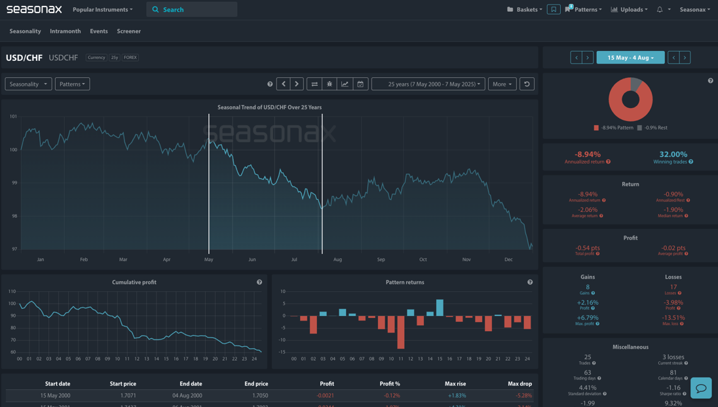Click the reset circular arrow icon
This screenshot has width=718, height=407.
(527, 84)
